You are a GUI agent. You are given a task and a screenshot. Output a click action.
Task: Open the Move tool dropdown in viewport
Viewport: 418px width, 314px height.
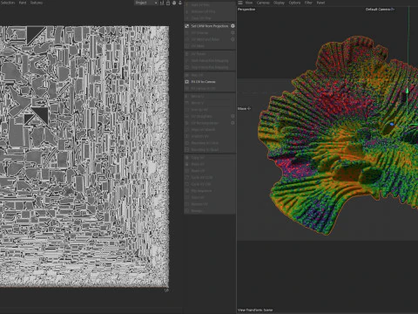(244, 108)
